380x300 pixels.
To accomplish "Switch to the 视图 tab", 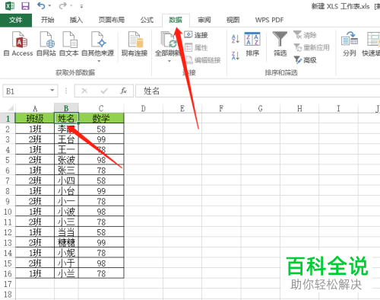I will 233,20.
